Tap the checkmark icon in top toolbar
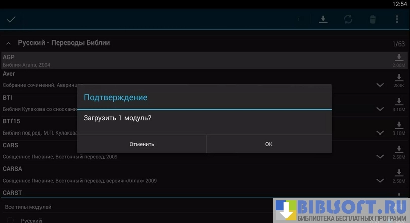The height and width of the screenshot is (223, 410). pyautogui.click(x=11, y=20)
